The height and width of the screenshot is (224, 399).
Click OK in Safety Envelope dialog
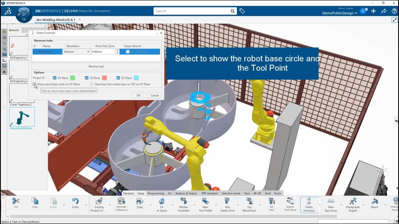click(138, 95)
